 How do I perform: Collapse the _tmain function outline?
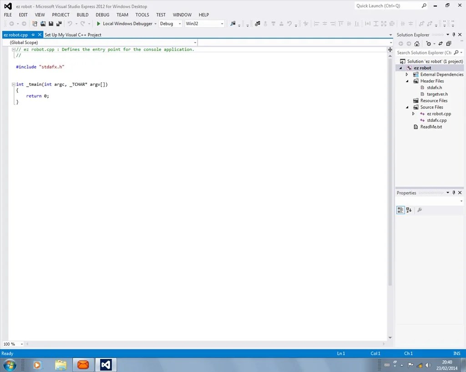[x=13, y=84]
